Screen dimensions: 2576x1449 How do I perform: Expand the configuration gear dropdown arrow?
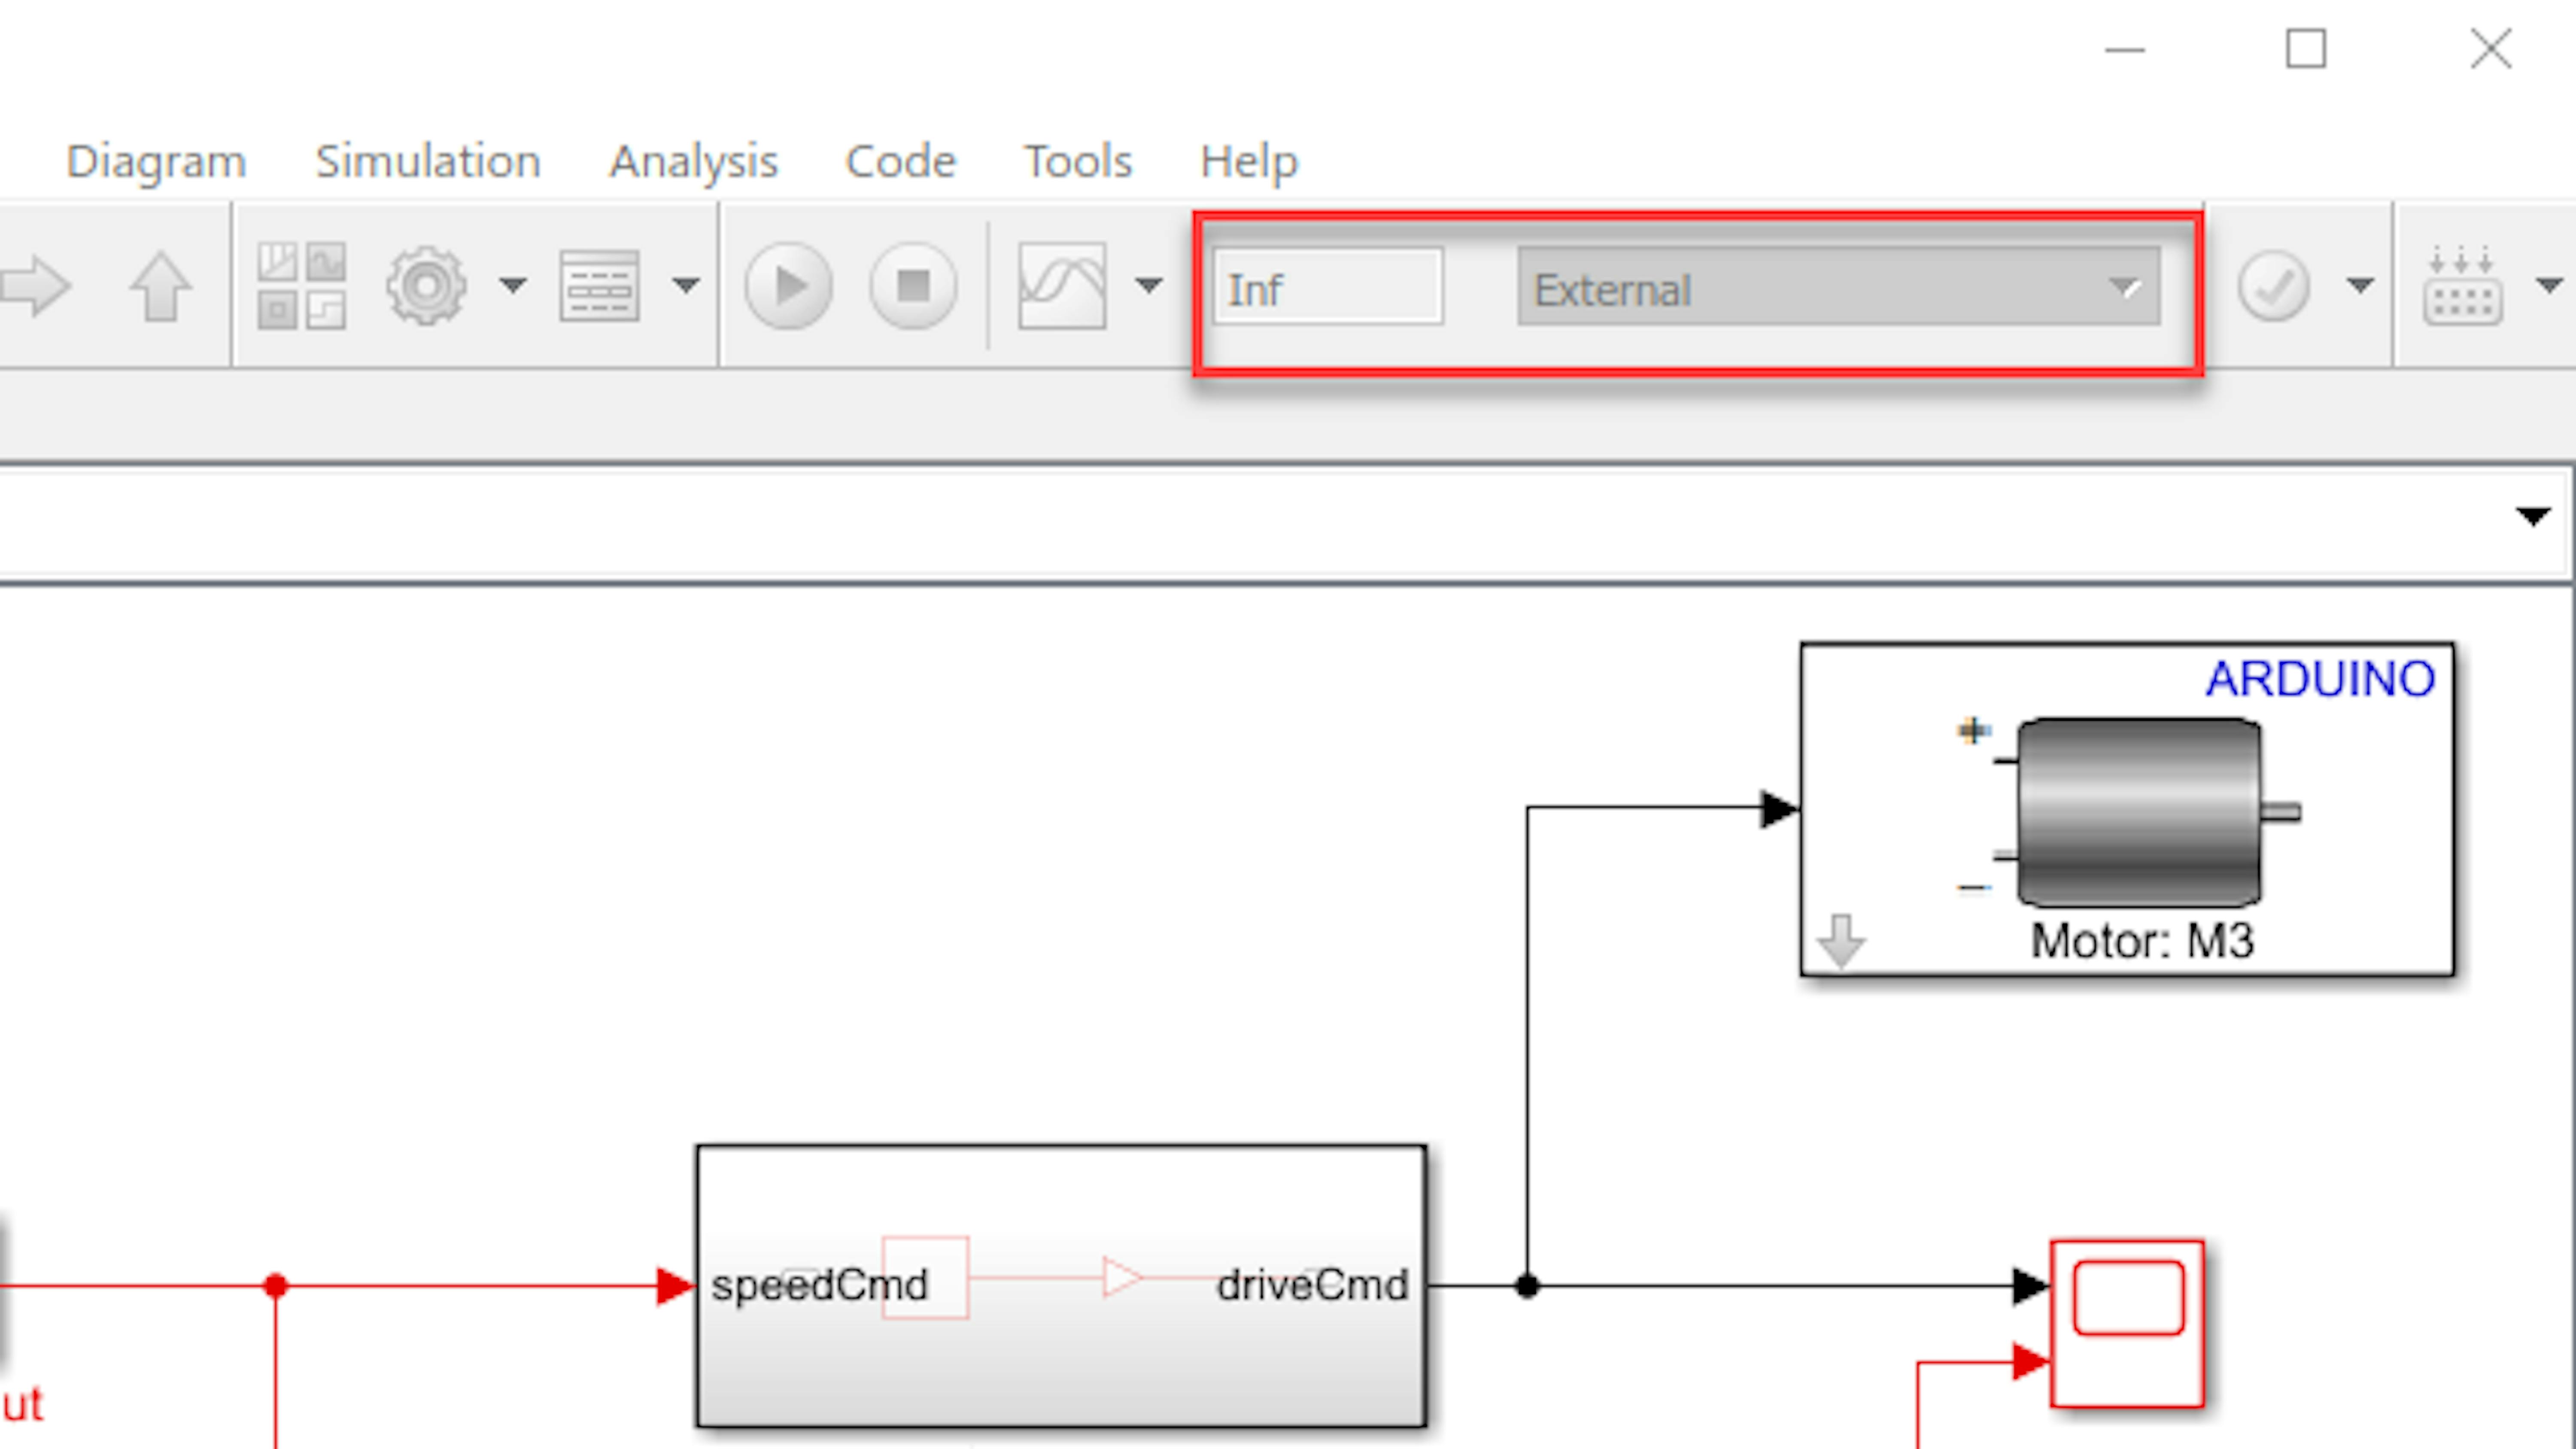point(513,286)
